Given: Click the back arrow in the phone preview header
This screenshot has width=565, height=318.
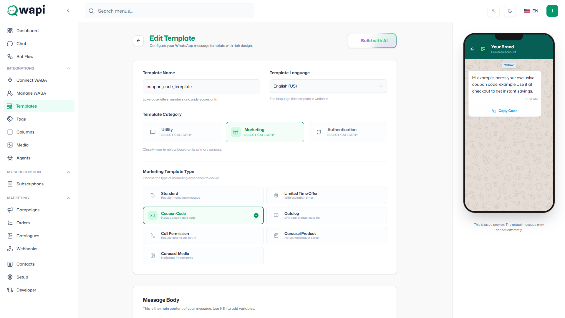Looking at the screenshot, I should click(472, 49).
